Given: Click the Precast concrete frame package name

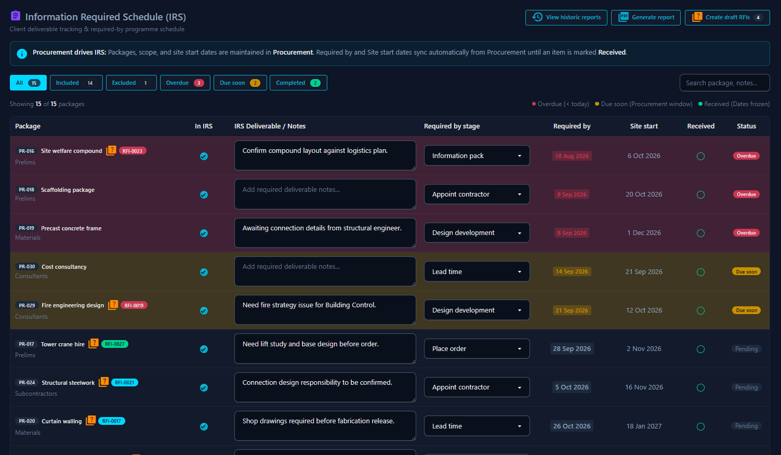Looking at the screenshot, I should pos(71,228).
